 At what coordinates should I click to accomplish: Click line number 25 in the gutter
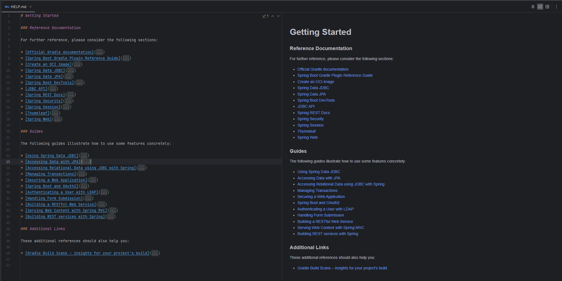(x=8, y=162)
